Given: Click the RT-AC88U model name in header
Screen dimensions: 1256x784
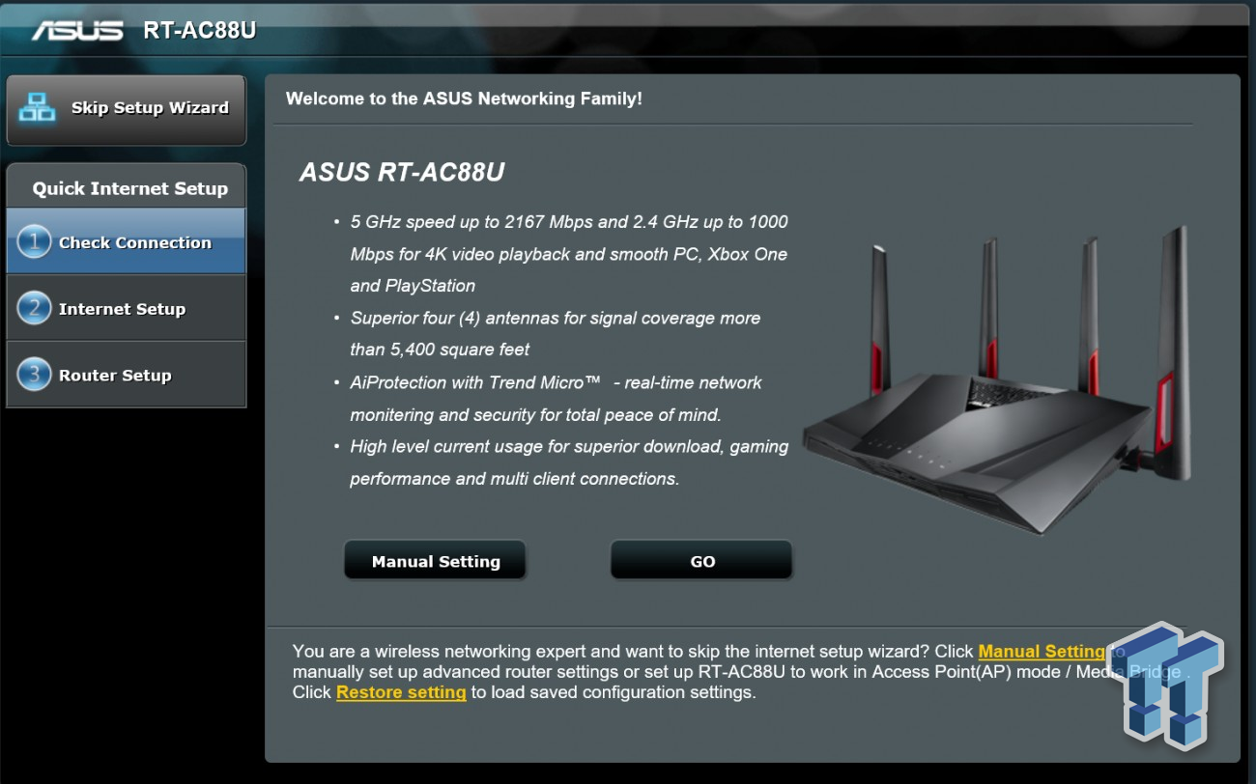Looking at the screenshot, I should [200, 30].
